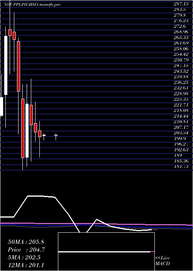The width and height of the screenshot is (193, 271).
Task: Click the 272.6 price axis label
Action: pyautogui.click(x=180, y=26)
